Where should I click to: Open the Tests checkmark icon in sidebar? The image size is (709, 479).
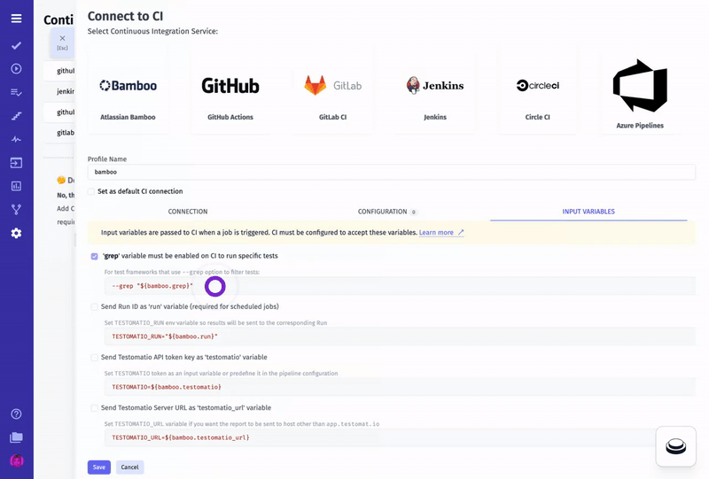point(16,46)
